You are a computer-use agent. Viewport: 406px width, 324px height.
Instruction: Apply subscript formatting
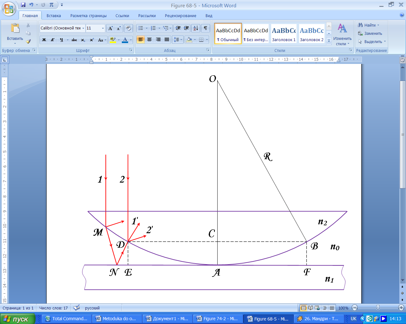point(83,40)
